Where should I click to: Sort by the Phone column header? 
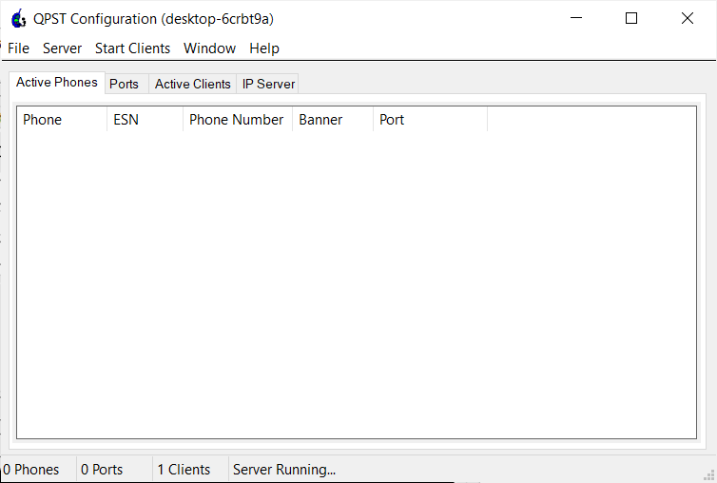62,120
